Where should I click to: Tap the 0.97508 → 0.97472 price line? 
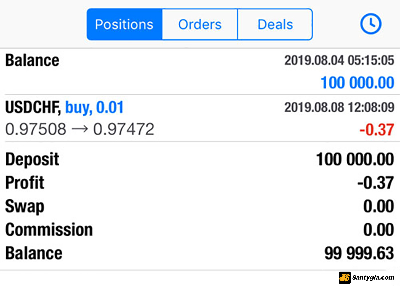coord(80,129)
